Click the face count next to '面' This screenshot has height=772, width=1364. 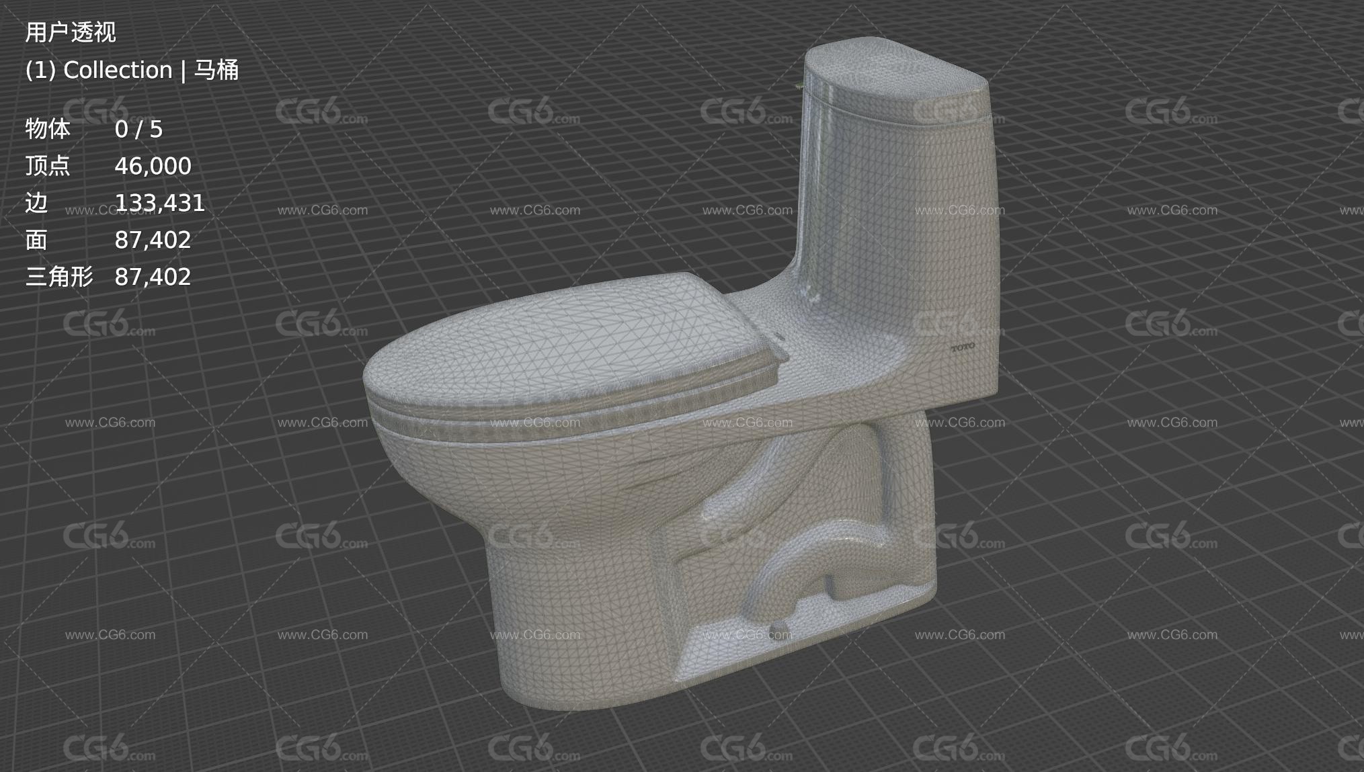tap(153, 241)
